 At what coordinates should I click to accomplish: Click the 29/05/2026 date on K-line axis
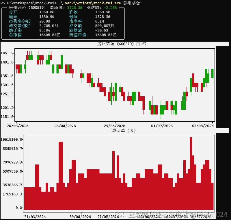[114, 126]
